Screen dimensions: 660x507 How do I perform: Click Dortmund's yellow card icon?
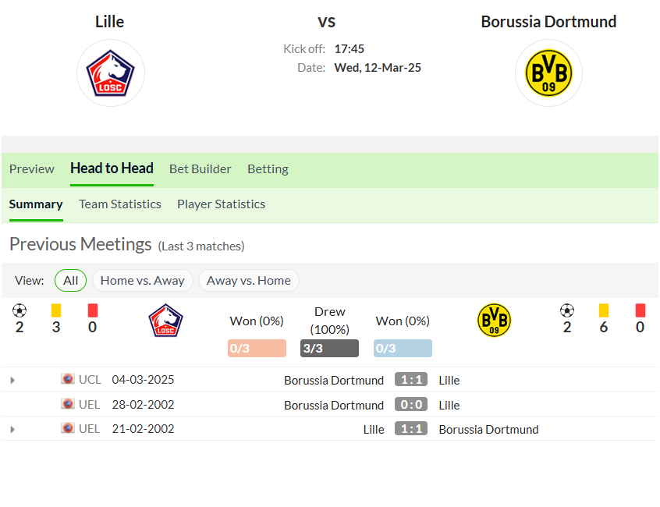pos(604,310)
